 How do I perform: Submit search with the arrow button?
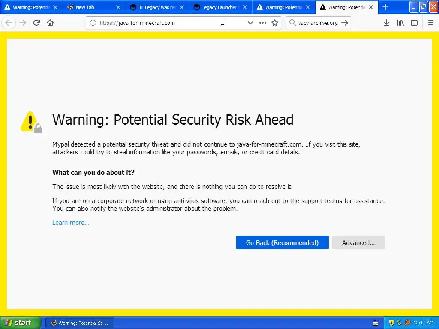click(345, 23)
